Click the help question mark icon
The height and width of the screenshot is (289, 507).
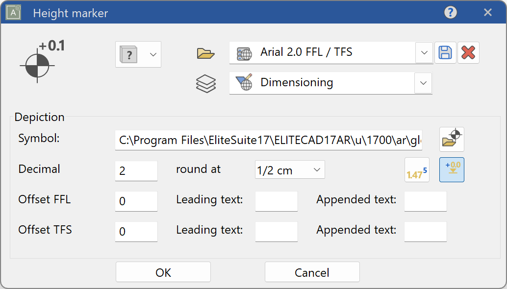pos(451,13)
